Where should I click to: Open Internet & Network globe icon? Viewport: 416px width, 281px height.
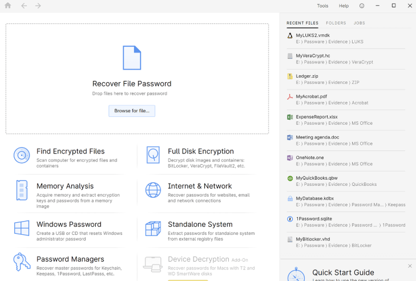tap(153, 190)
